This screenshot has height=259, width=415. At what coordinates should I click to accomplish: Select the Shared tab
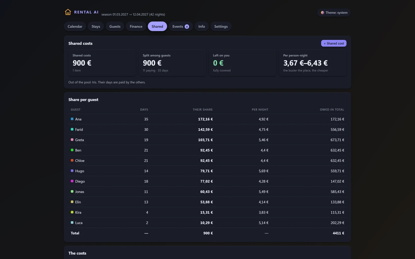(x=157, y=26)
